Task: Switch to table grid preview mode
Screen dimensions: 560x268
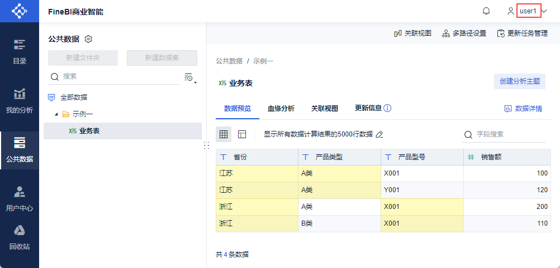Action: coord(224,134)
